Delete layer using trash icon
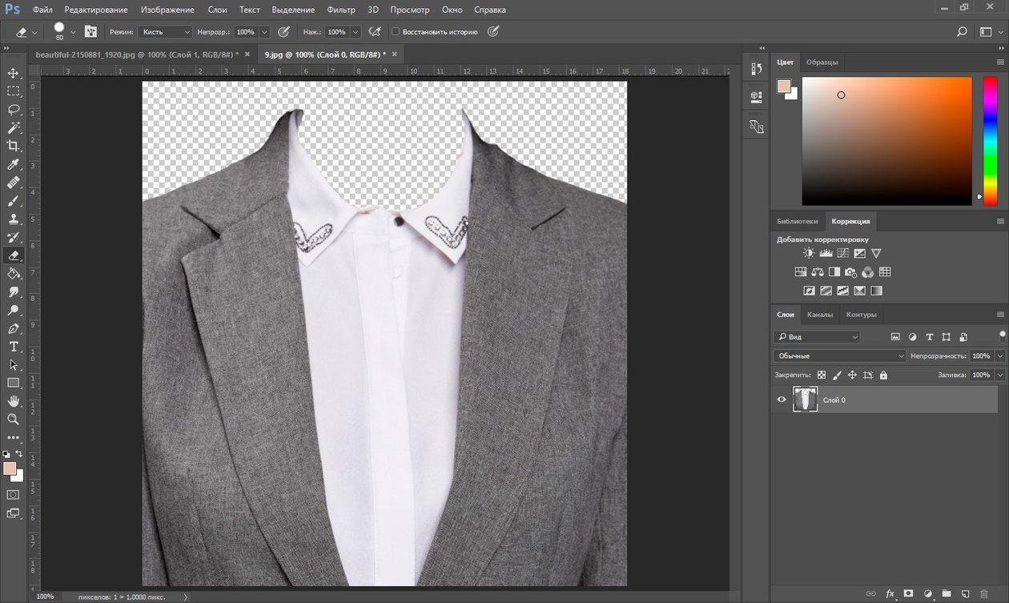1009x603 pixels. pyautogui.click(x=984, y=594)
